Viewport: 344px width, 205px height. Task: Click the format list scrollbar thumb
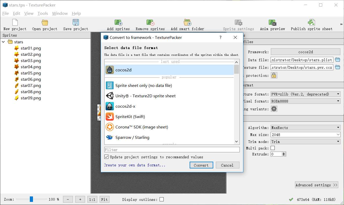click(236, 69)
